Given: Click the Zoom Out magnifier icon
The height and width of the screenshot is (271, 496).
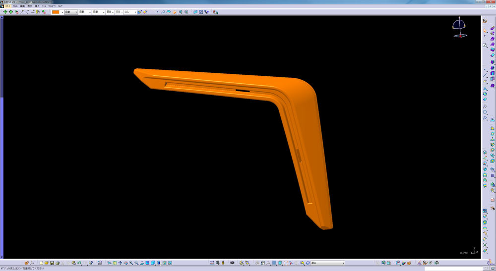Looking at the screenshot, I should pos(136,263).
